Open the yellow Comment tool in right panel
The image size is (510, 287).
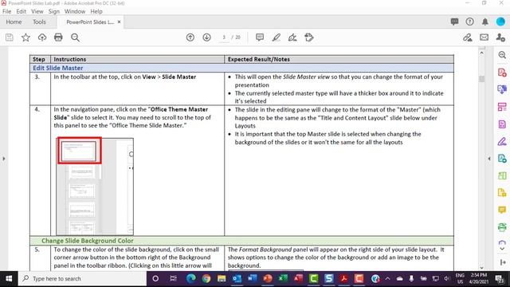(502, 210)
